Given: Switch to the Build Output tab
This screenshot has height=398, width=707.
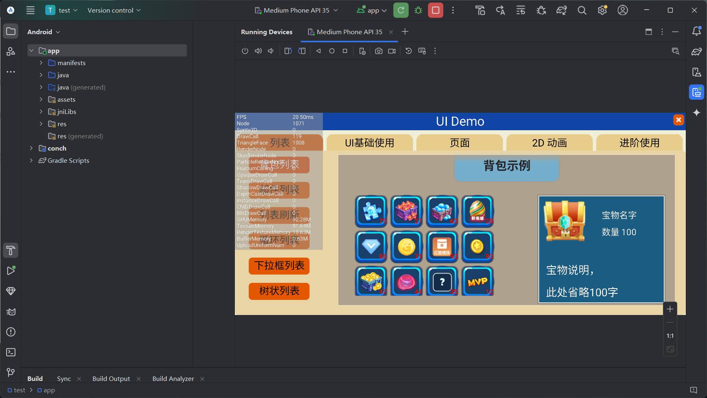Looking at the screenshot, I should (x=111, y=378).
